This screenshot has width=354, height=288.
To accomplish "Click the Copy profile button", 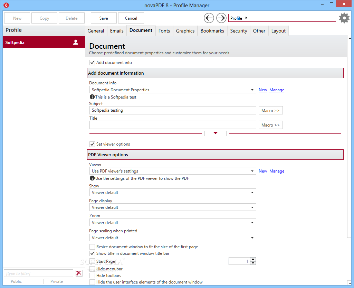I will (44, 18).
